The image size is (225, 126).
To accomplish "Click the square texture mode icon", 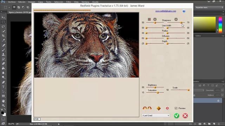I will (149, 19).
